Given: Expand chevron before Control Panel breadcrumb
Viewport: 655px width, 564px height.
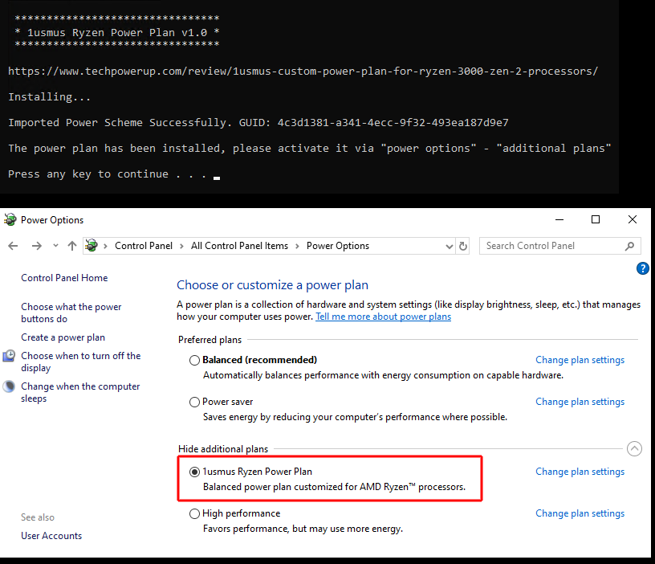Looking at the screenshot, I should point(106,246).
